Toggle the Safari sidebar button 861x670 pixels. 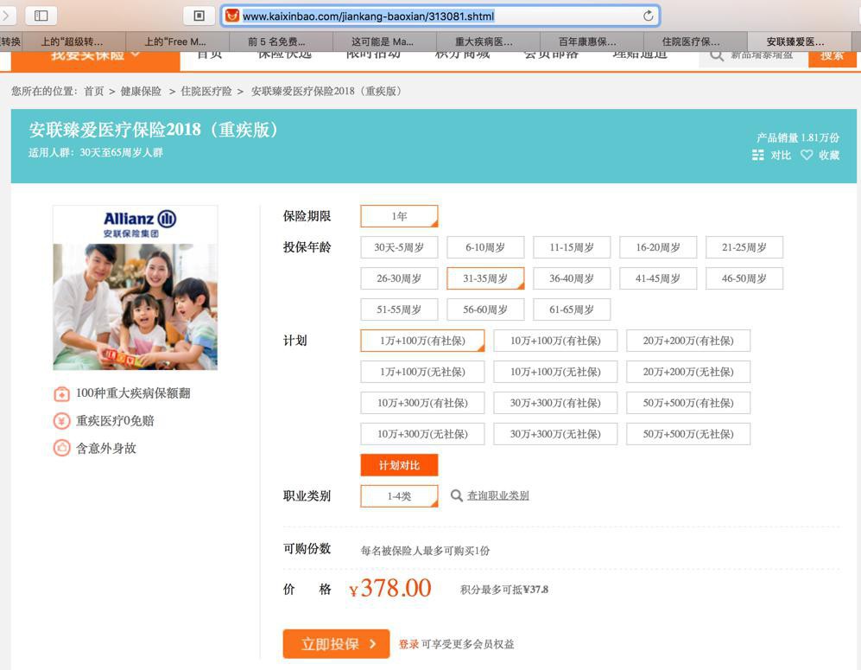[x=41, y=16]
